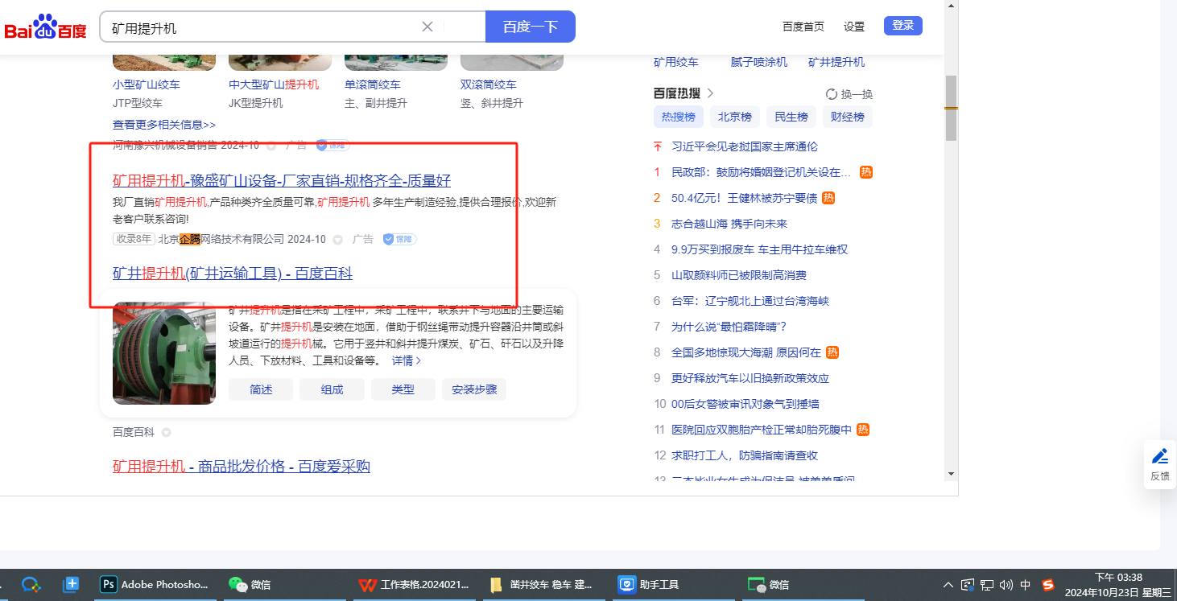Switch to the 财经榜 tab

(847, 117)
